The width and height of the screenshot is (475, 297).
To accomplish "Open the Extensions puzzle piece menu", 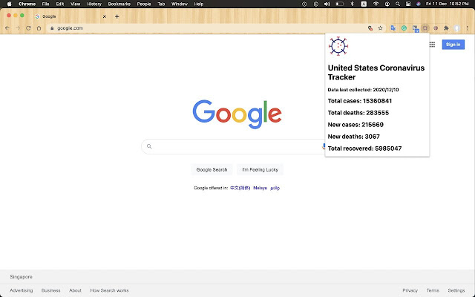I will pos(446,28).
